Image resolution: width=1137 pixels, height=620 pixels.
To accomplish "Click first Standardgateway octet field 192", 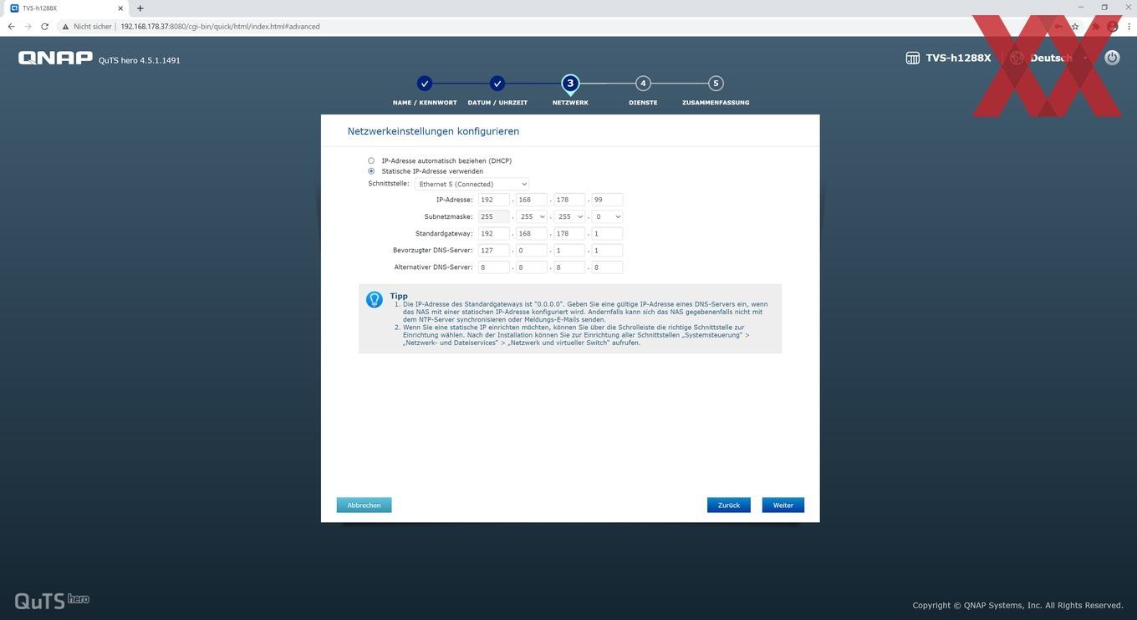I will (494, 233).
